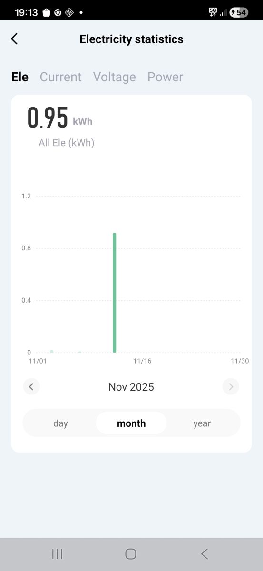Show the Power tab
Viewport: 263px width, 571px height.
pos(165,77)
